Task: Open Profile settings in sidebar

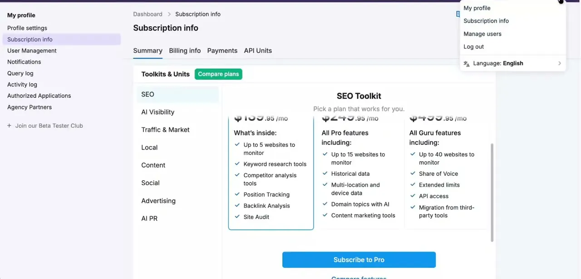Action: pos(27,28)
